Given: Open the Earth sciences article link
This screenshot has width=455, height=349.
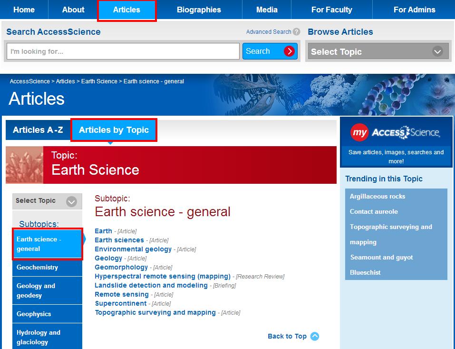Looking at the screenshot, I should click(x=119, y=240).
